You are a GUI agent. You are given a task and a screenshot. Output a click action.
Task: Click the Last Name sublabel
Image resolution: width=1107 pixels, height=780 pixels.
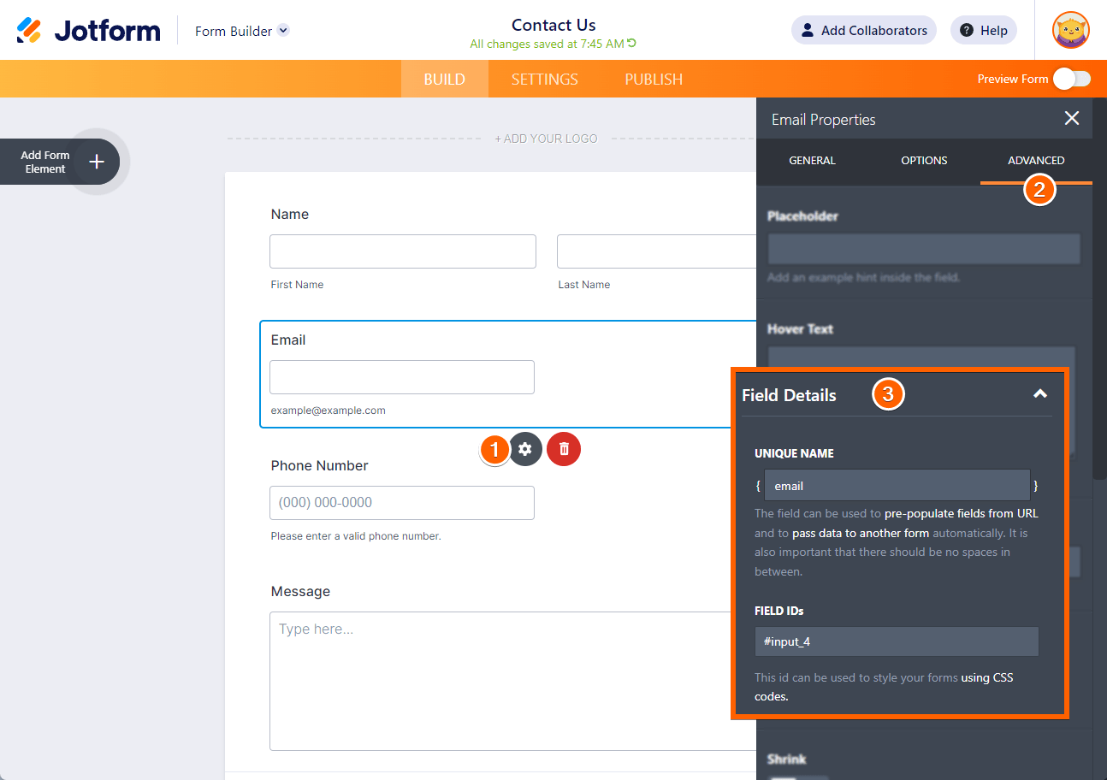coord(584,285)
